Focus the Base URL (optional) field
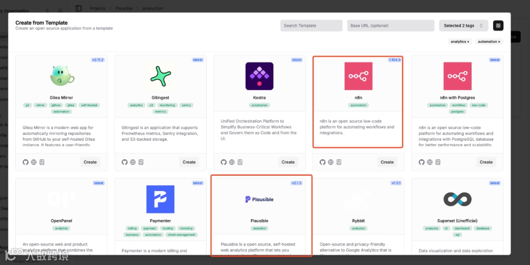Viewport: 530px width, 265px height. tap(391, 25)
